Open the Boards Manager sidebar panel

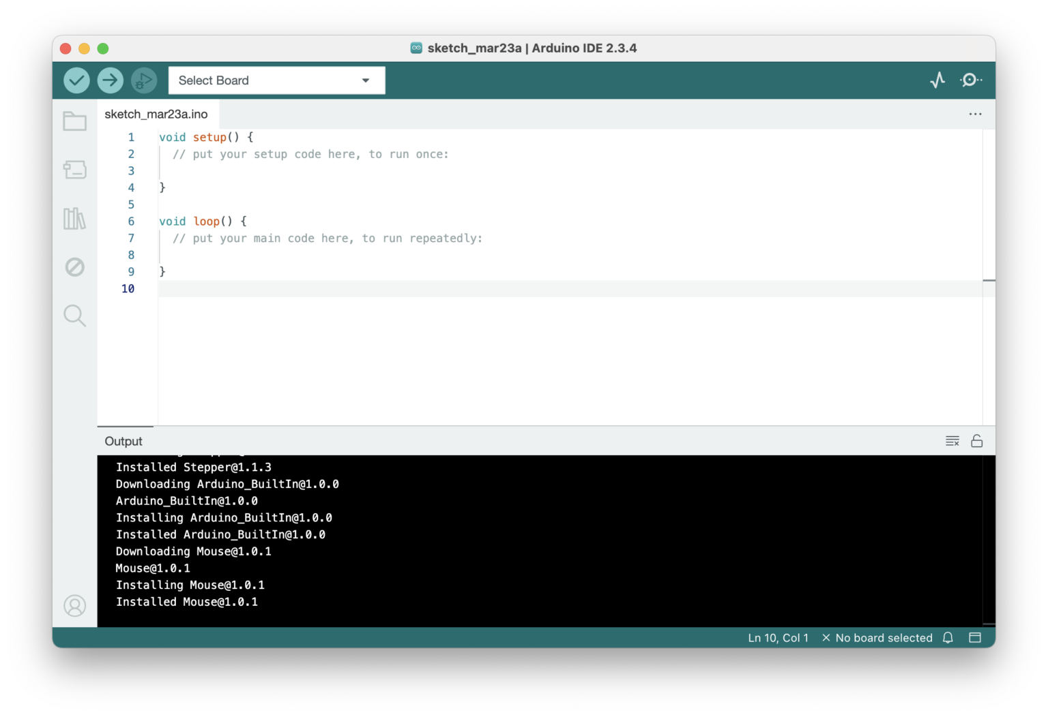[x=74, y=170]
